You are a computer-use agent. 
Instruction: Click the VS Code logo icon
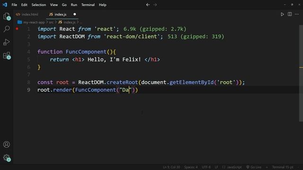coord(5,5)
